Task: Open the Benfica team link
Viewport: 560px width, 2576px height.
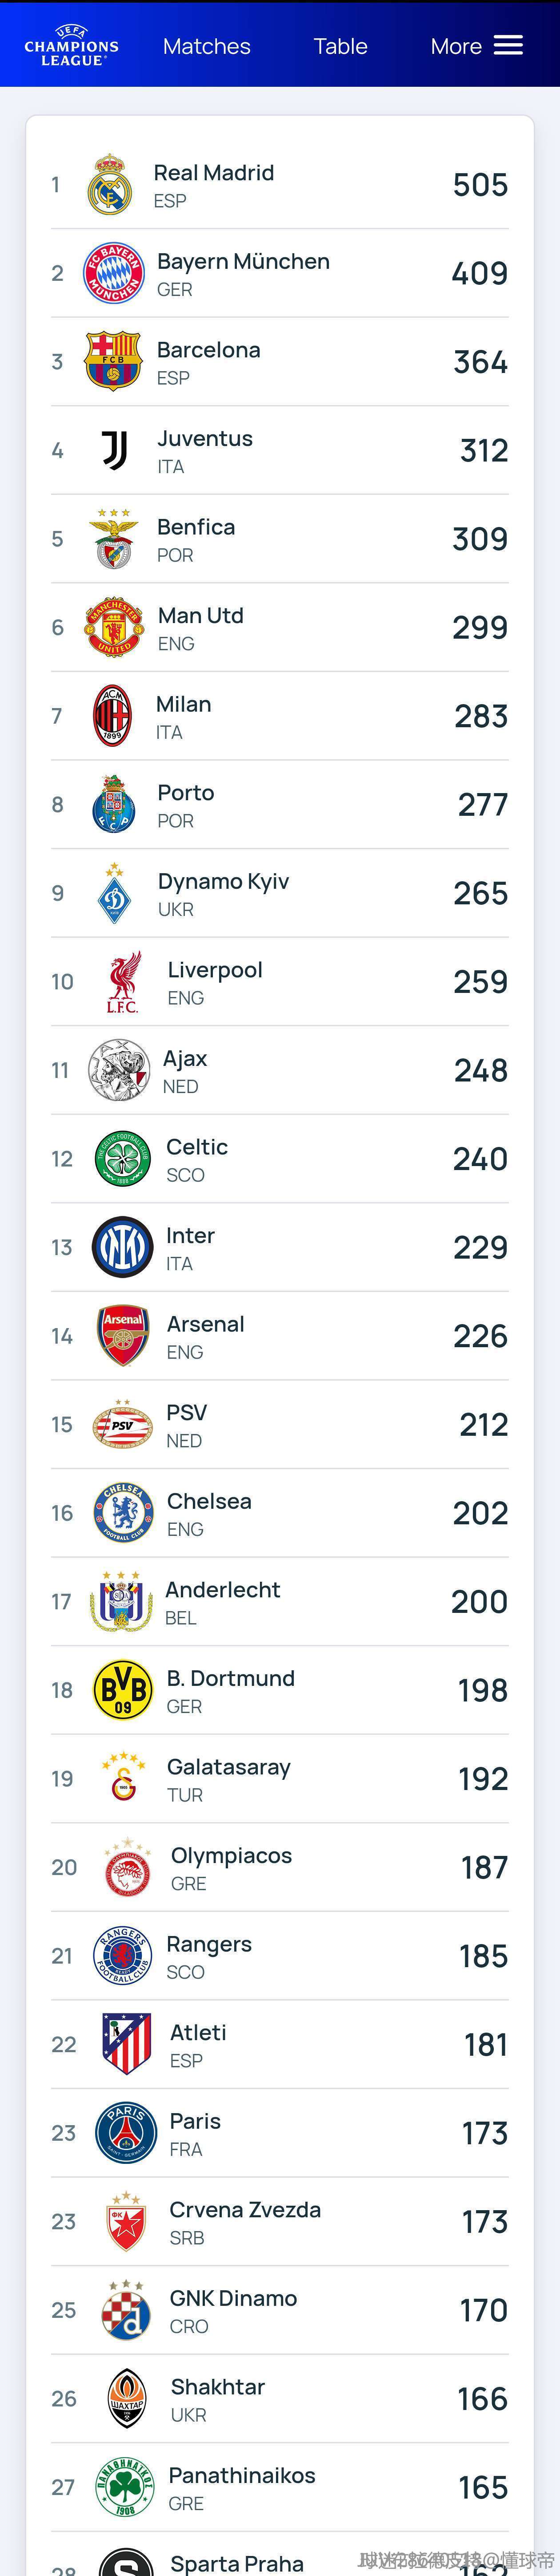Action: pos(196,527)
